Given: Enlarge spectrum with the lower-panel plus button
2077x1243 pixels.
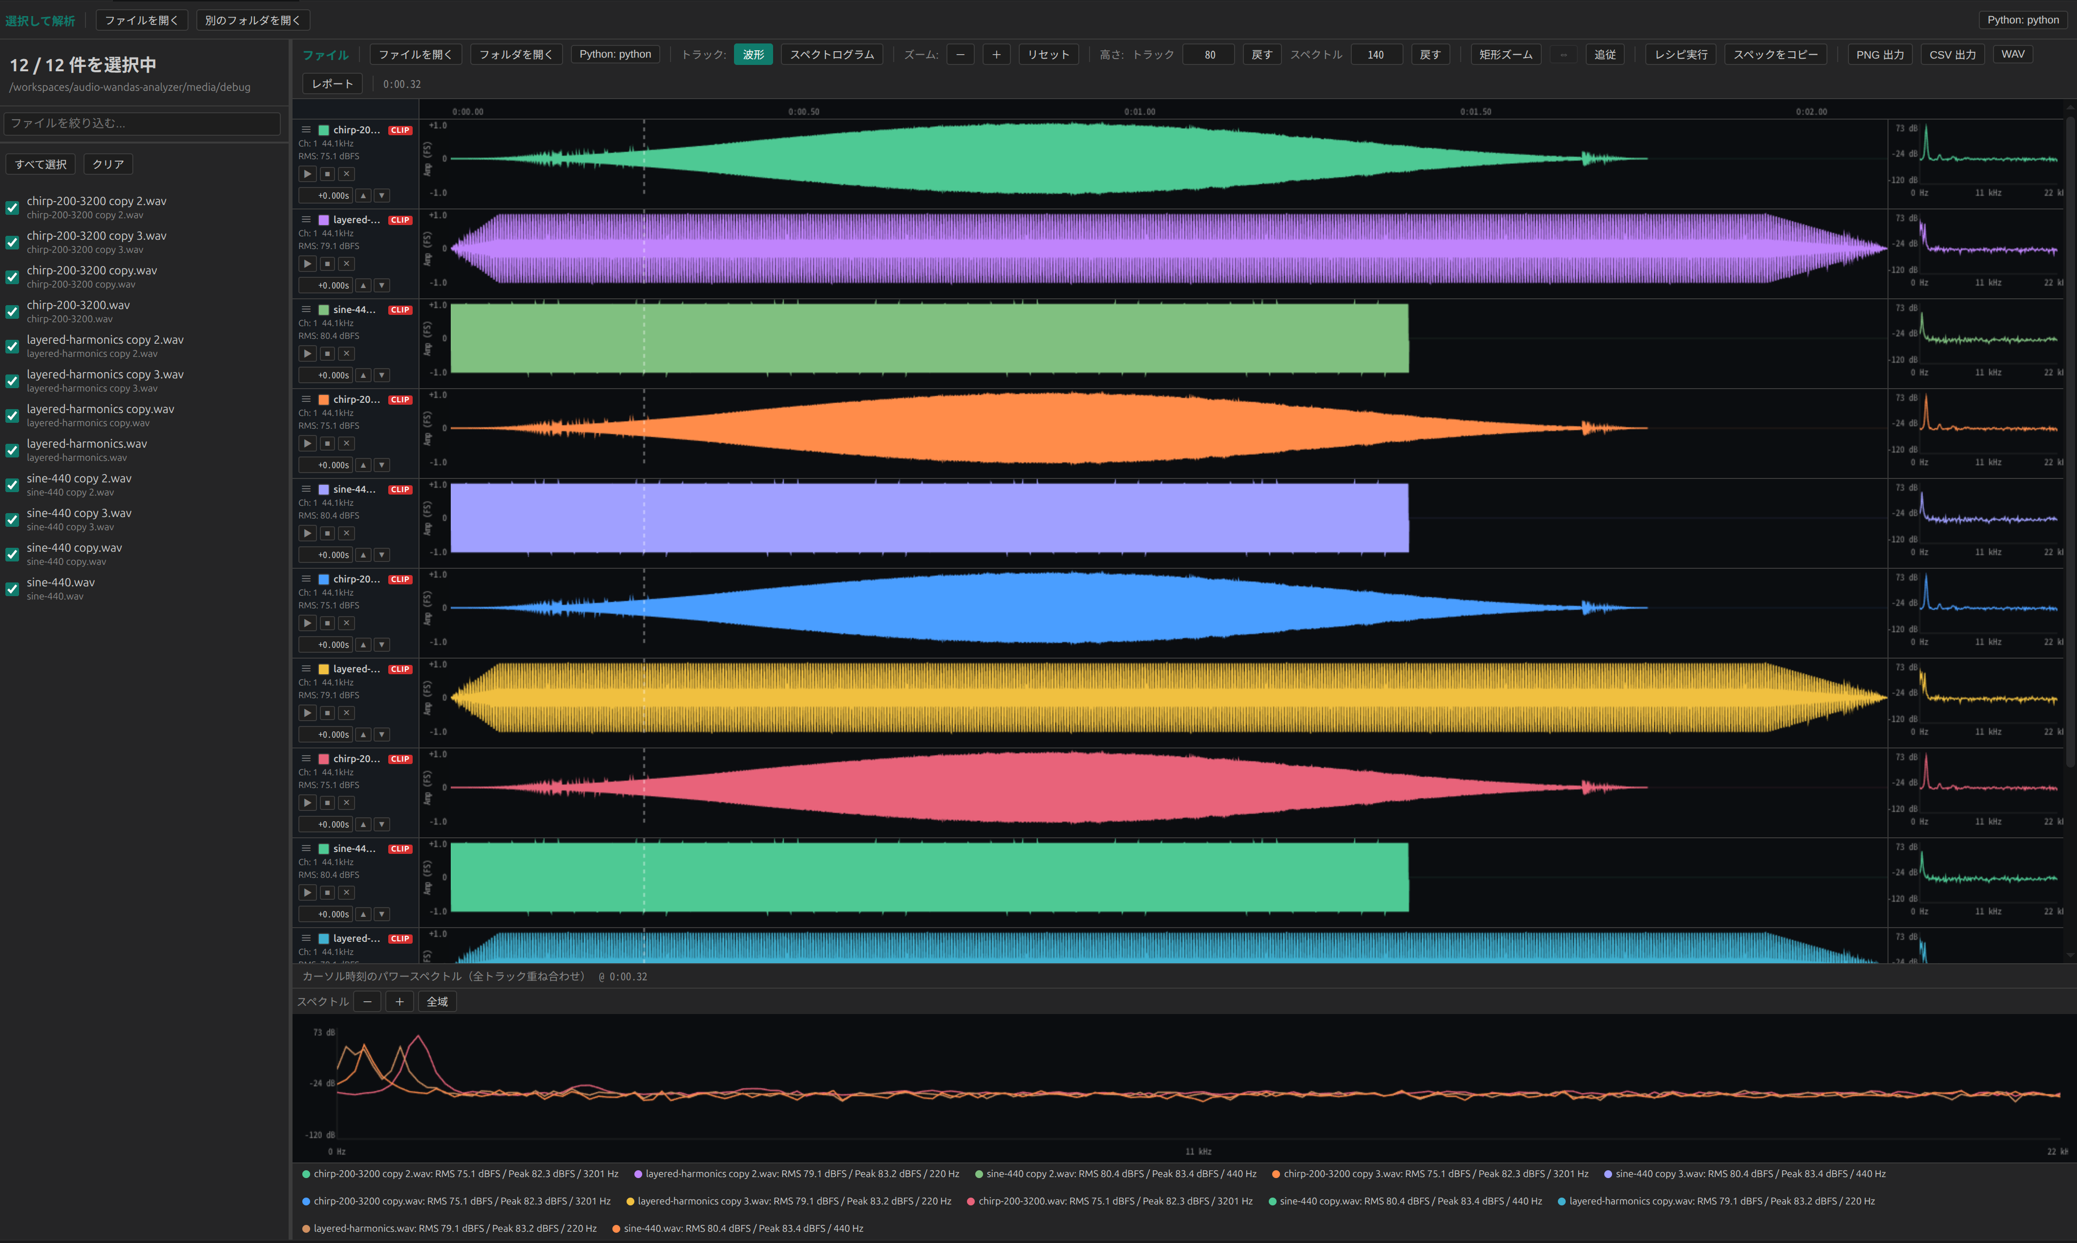Looking at the screenshot, I should coord(399,1002).
